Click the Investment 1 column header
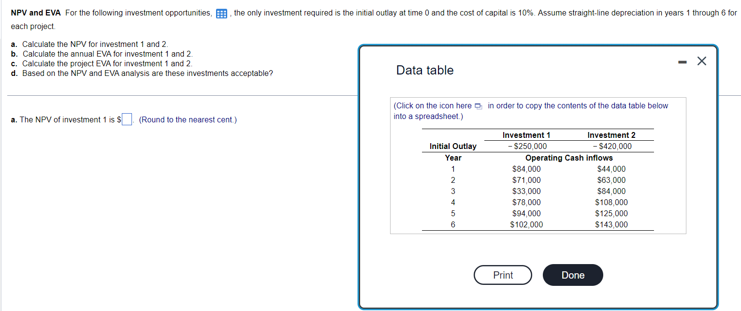Viewport: 741px width, 311px height. coord(526,135)
